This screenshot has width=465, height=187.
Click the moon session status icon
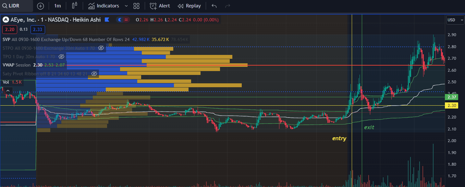(120, 20)
